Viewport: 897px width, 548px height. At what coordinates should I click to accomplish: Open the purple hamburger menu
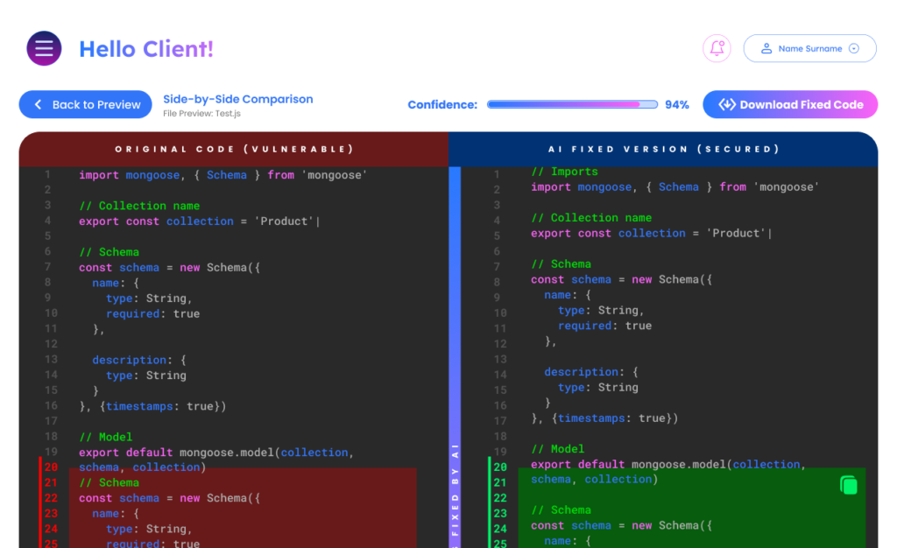coord(44,48)
